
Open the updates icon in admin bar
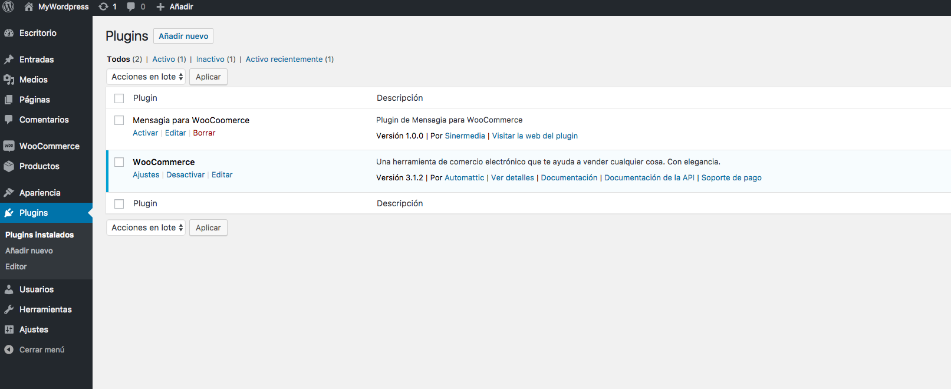[104, 7]
